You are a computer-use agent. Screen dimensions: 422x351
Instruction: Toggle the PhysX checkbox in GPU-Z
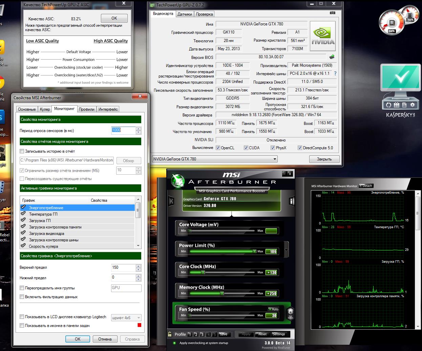pyautogui.click(x=273, y=148)
